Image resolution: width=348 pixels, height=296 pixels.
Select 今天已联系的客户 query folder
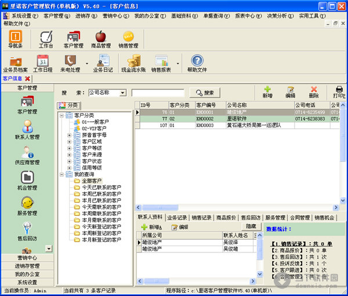(x=101, y=187)
